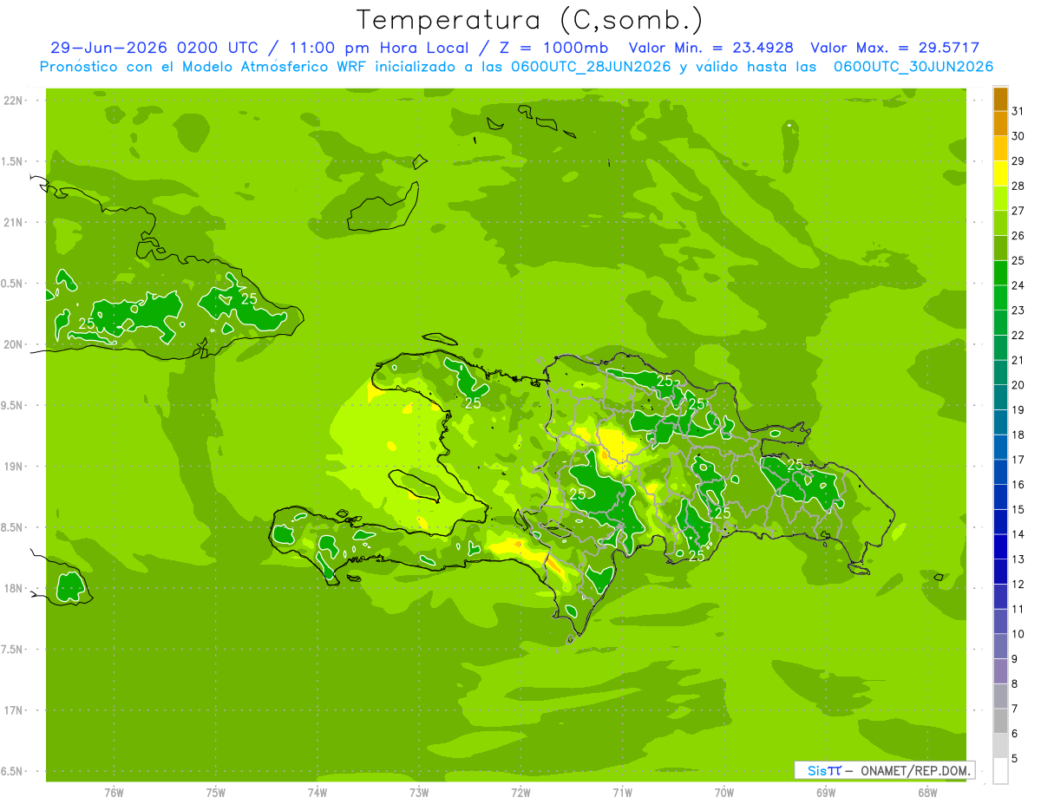
Task: Click the '24' value on the color legend
Action: pos(1018,284)
